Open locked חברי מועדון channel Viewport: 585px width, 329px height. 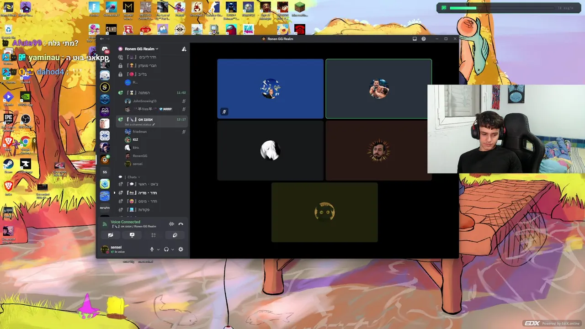pos(152,66)
